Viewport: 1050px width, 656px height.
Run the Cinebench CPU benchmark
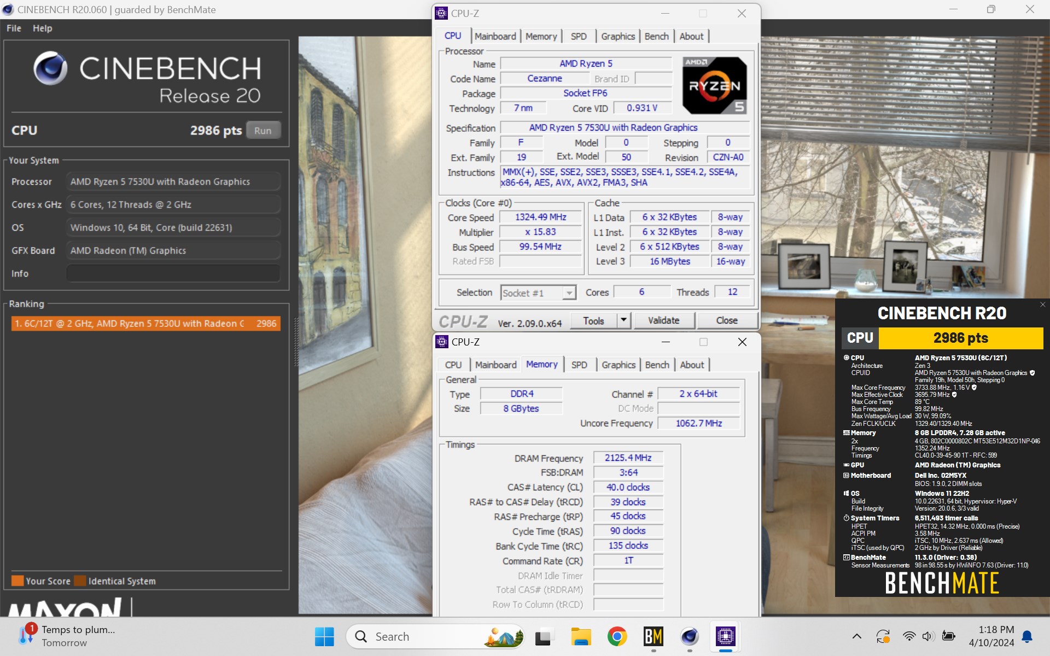click(263, 131)
